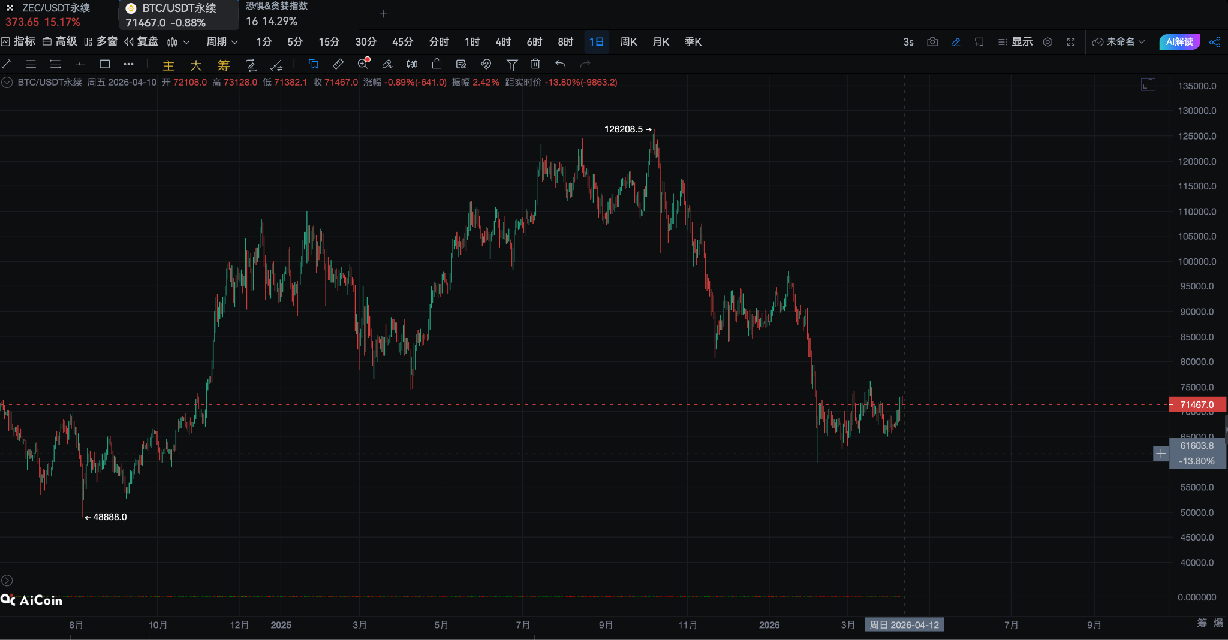1228x640 pixels.
Task: Toggle the blue pencil drawing mode
Action: click(956, 42)
